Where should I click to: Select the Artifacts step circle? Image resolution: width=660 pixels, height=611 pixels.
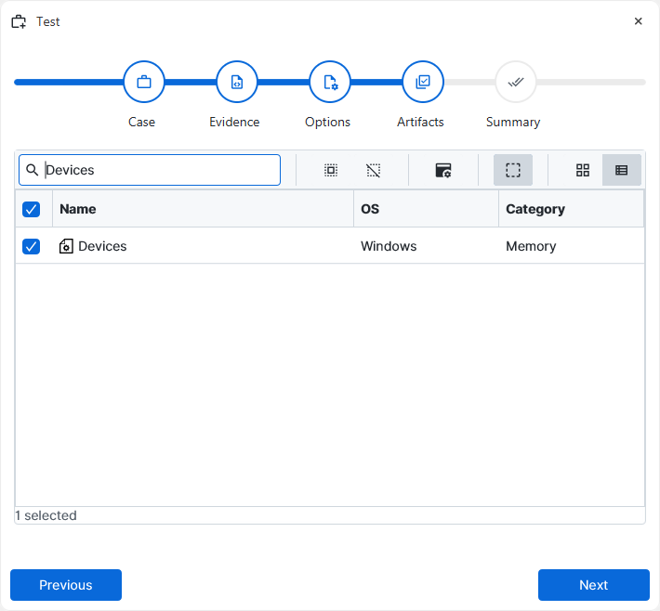point(422,82)
